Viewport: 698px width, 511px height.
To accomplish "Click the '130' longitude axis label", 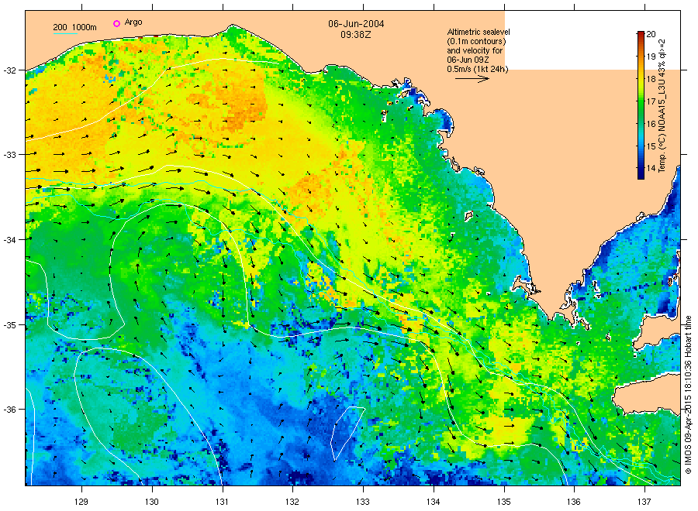I will tap(152, 502).
